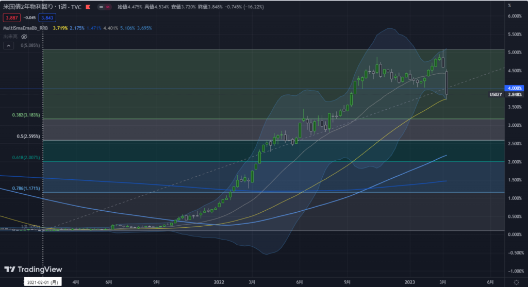Screen dimensions: 528x287
Task: Open chart settings gear in bottom corner
Action: coord(516,282)
